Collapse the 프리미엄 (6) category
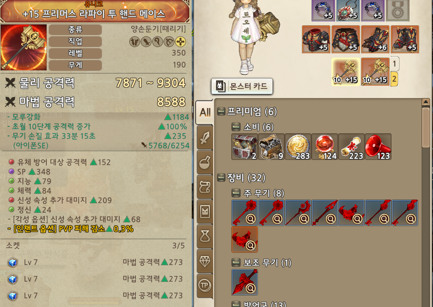This screenshot has width=433, height=307. click(x=221, y=111)
